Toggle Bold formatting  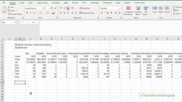click(27, 13)
